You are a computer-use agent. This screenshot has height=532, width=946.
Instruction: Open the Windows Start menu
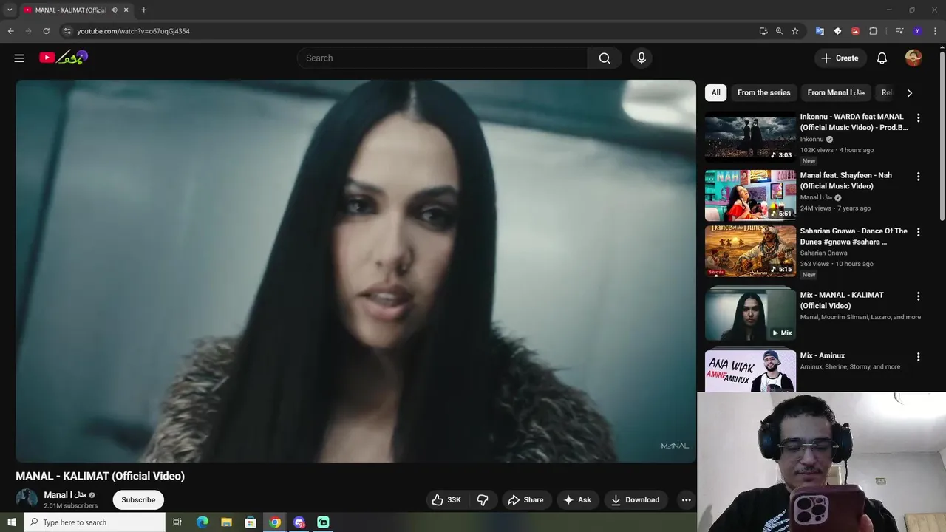11,522
